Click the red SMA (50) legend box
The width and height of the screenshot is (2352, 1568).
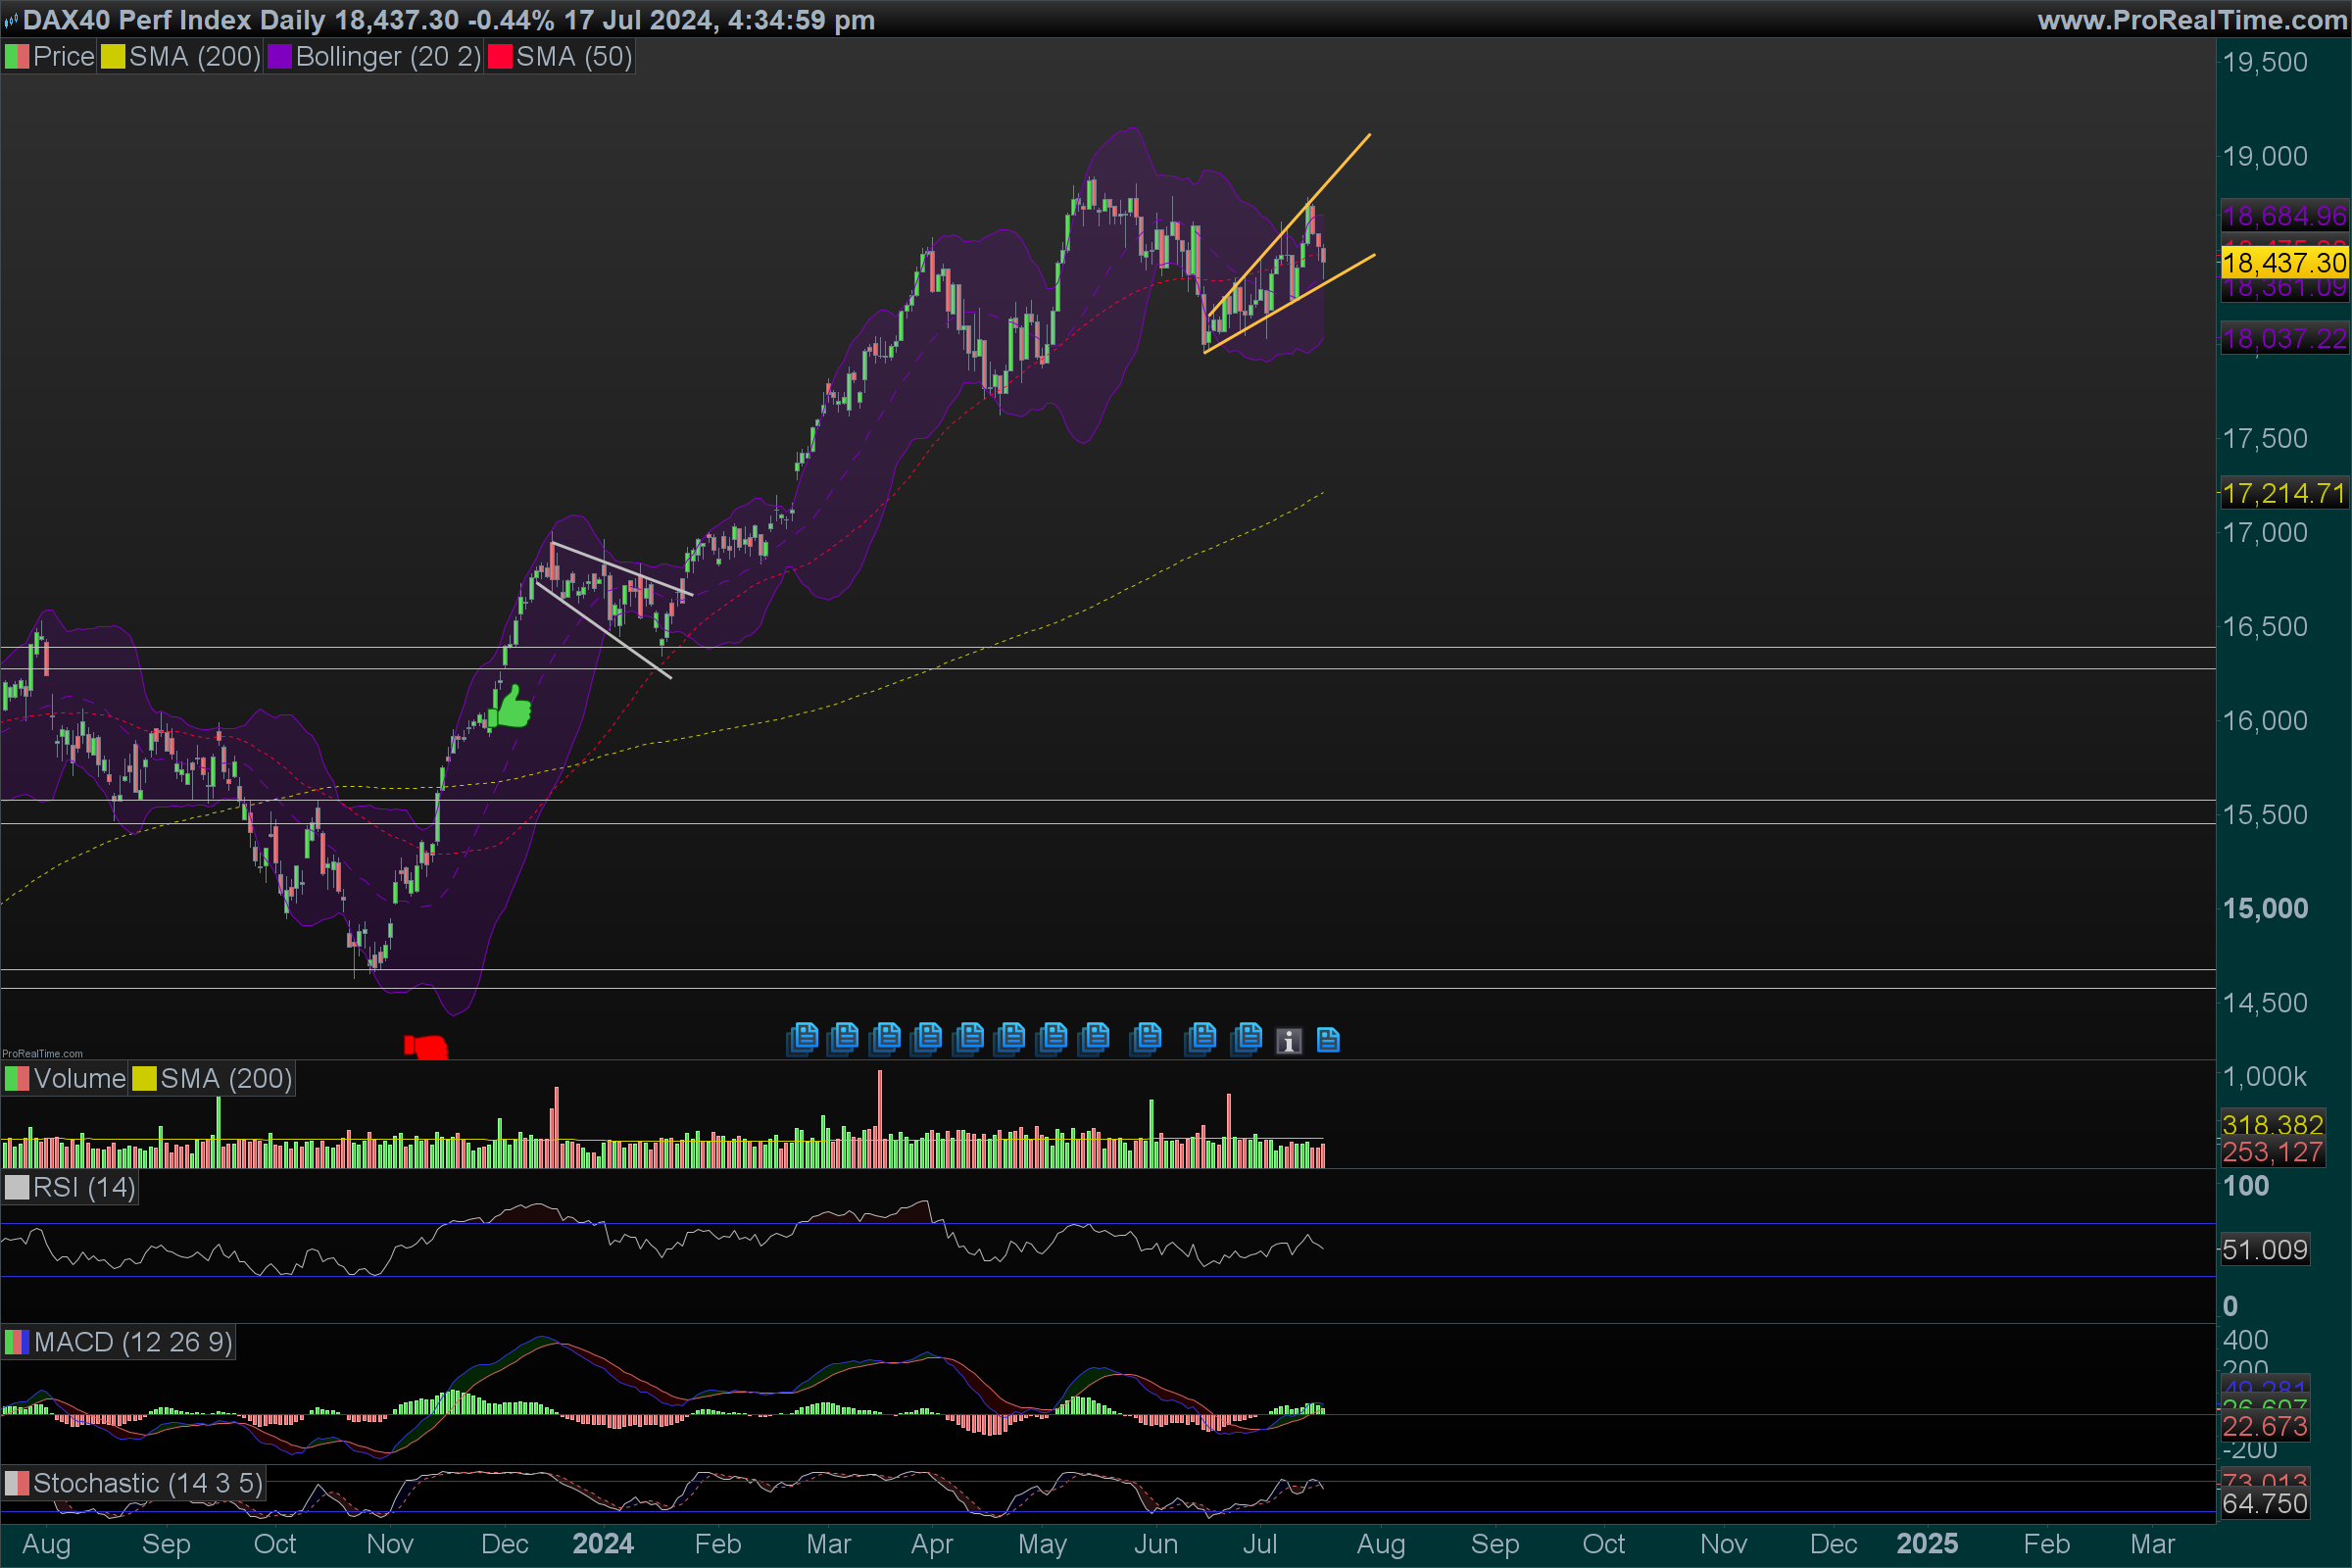pos(499,57)
